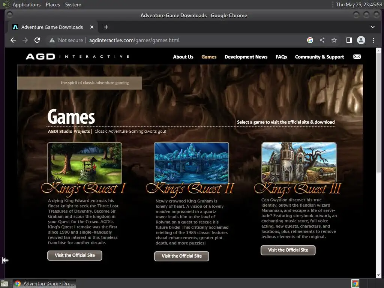Click 'Select a game to visit the official site & download' text
The height and width of the screenshot is (288, 384).
click(286, 122)
